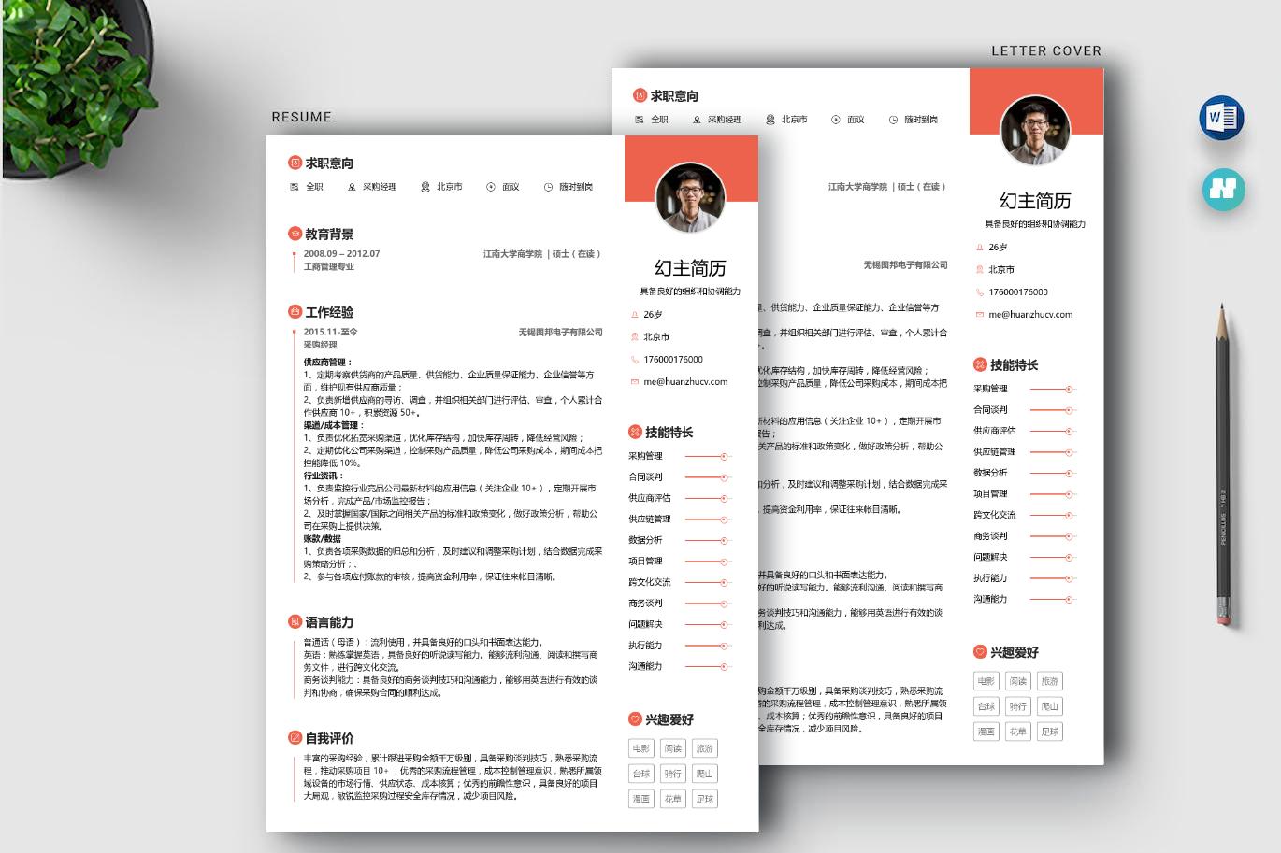Click 跨文化交流 skill slider on front resume
Viewport: 1281px width, 853px height.
(x=708, y=582)
